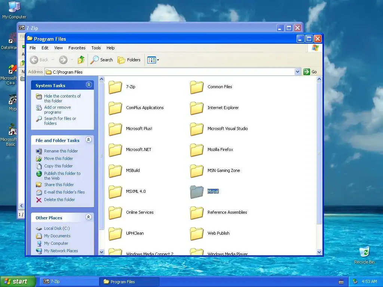Open the Edit menu
Screen dimensions: 383x287
tap(45, 48)
